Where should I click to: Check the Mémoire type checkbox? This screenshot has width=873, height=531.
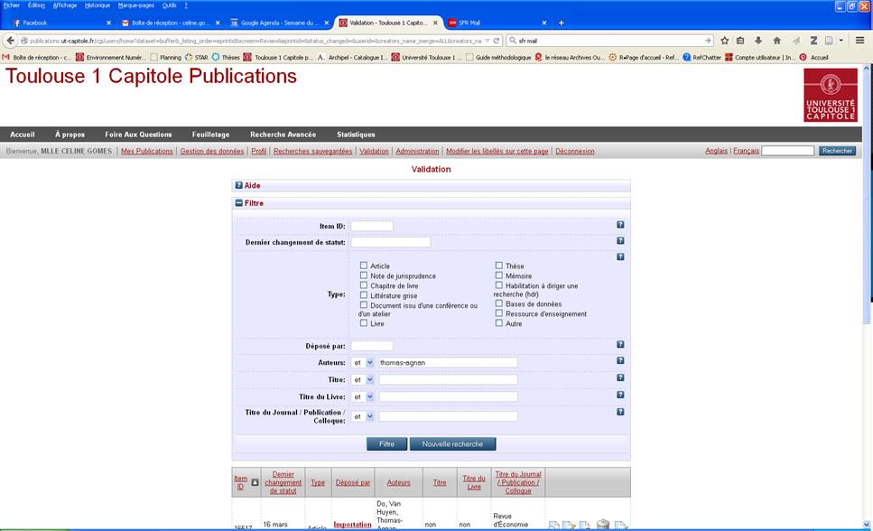tap(499, 275)
